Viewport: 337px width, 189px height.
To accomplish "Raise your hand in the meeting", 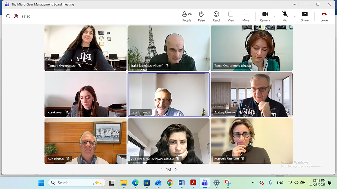I will pos(201,16).
